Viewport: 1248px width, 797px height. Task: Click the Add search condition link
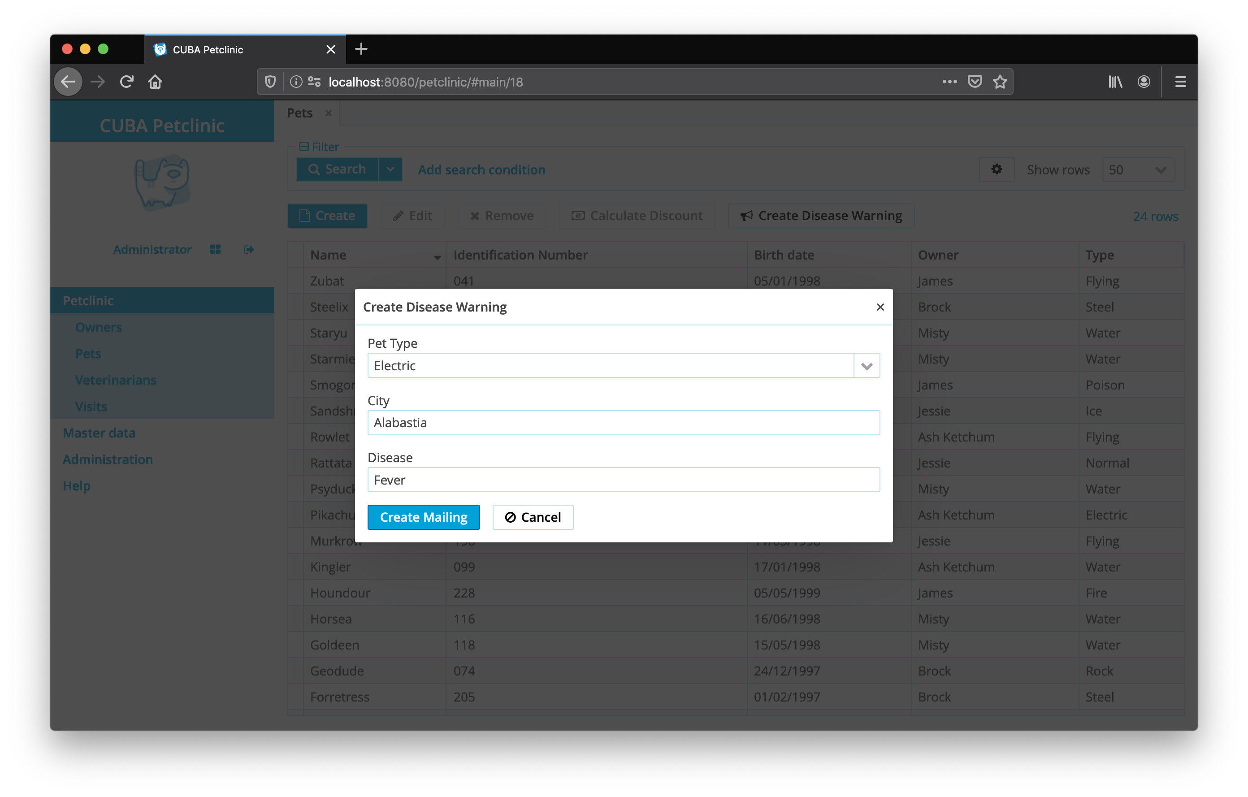[x=481, y=170]
